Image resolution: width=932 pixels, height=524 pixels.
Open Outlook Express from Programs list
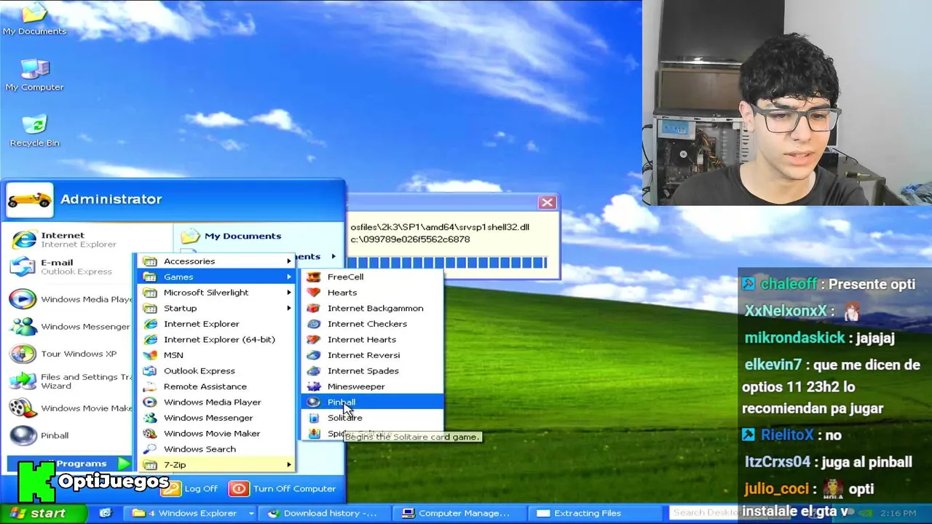click(x=217, y=370)
